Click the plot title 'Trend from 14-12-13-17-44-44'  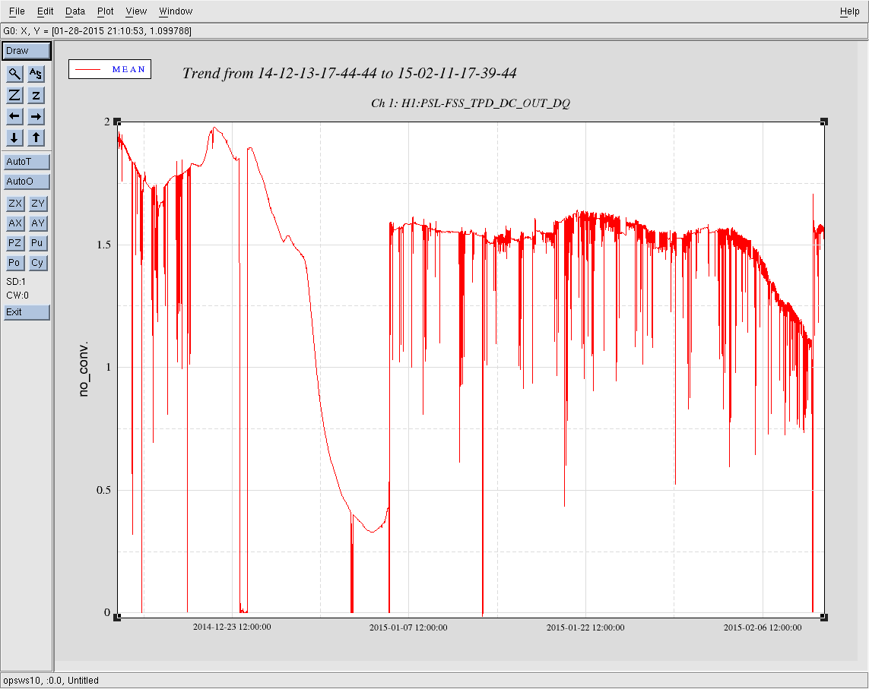pyautogui.click(x=280, y=73)
